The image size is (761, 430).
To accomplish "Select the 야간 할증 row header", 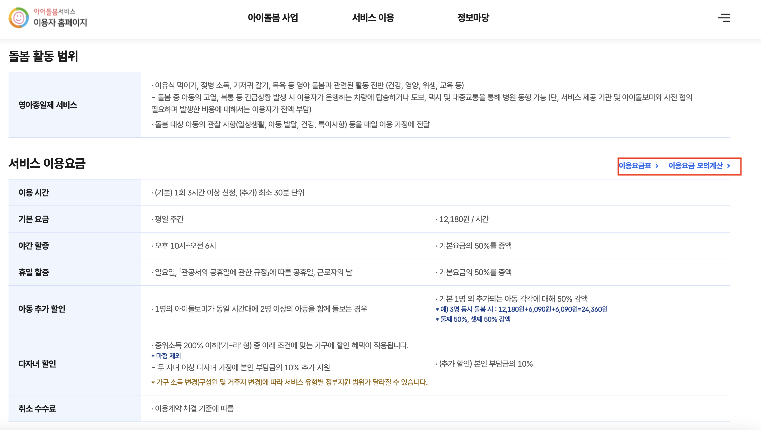I will (x=34, y=246).
